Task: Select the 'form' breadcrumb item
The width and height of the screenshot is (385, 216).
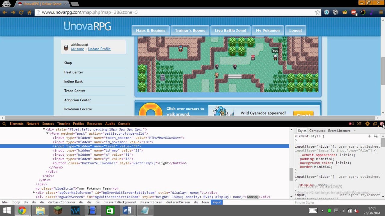Action: [205, 202]
